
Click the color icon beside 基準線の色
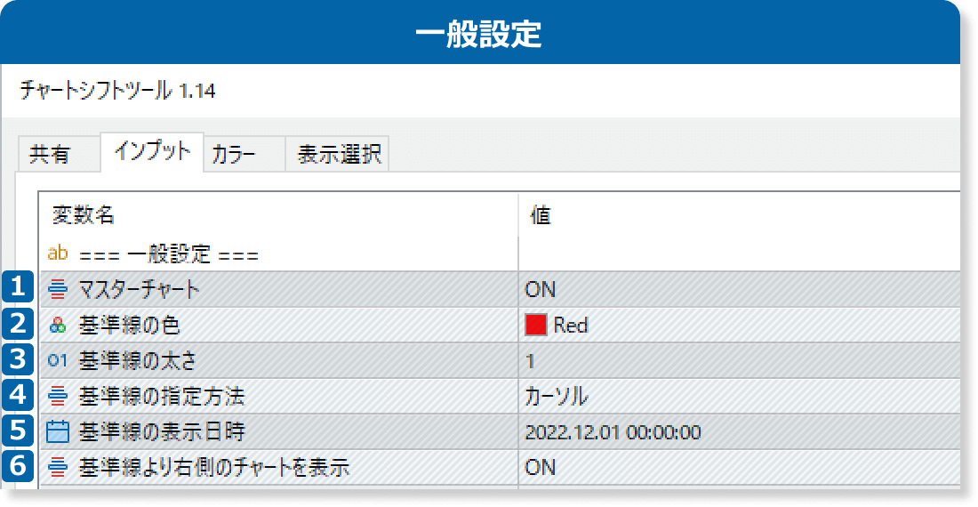click(58, 325)
